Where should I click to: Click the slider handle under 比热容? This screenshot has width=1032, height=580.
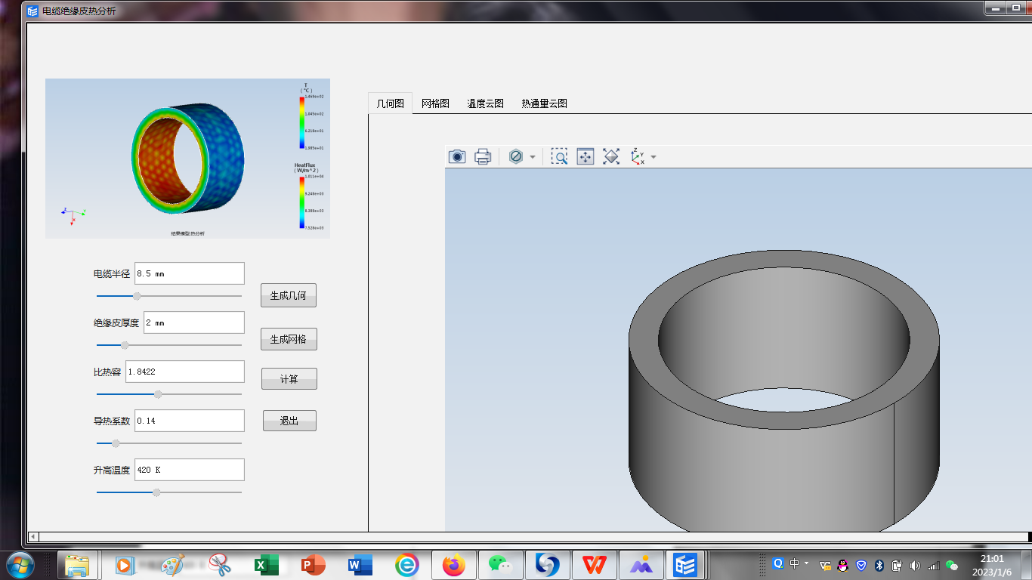[158, 394]
